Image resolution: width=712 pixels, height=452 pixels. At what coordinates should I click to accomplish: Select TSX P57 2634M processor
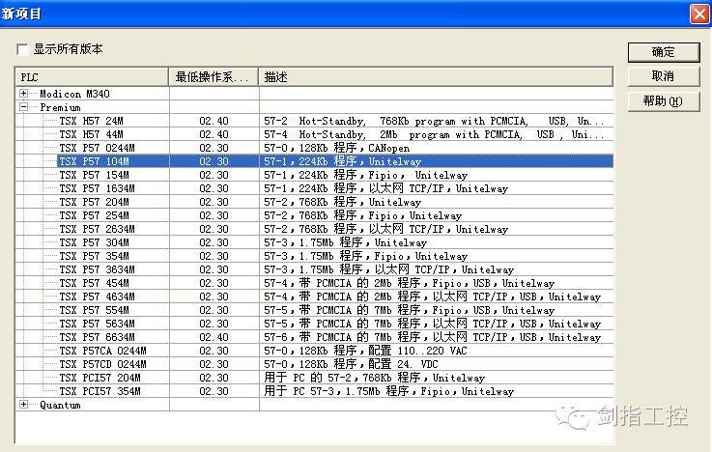pyautogui.click(x=98, y=229)
